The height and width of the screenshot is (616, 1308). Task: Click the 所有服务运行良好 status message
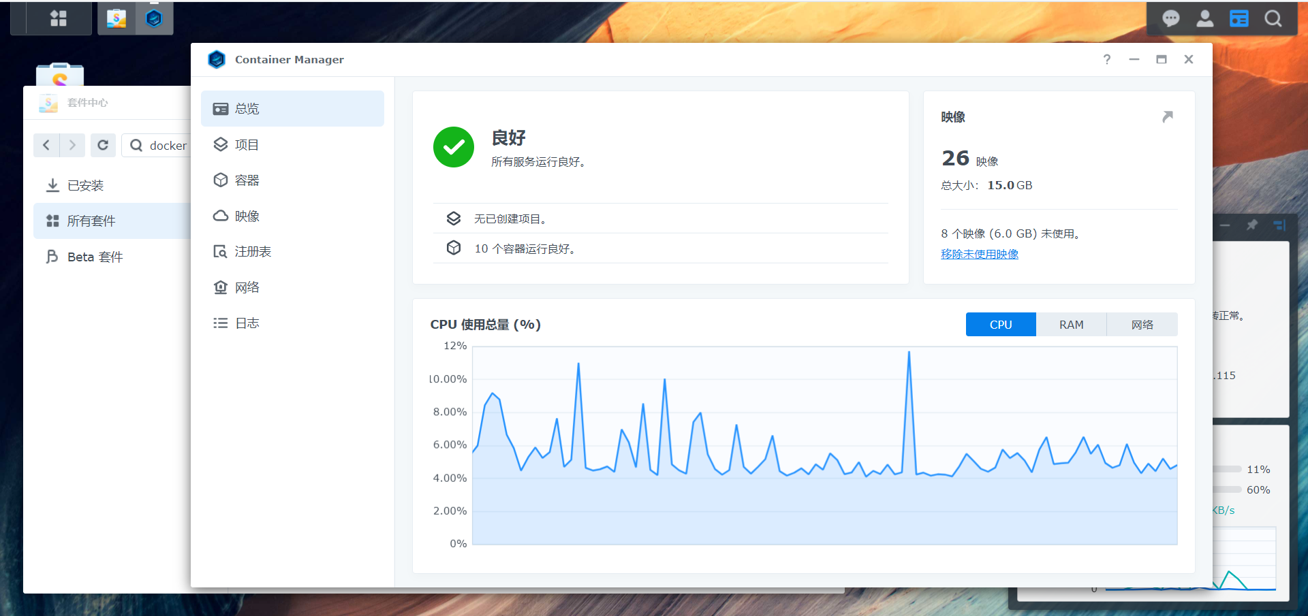click(x=539, y=162)
